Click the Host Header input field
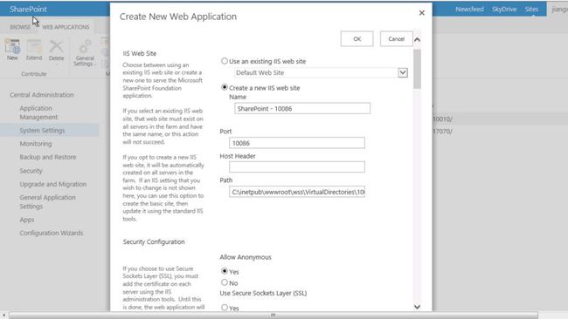The width and height of the screenshot is (568, 319). 297,166
